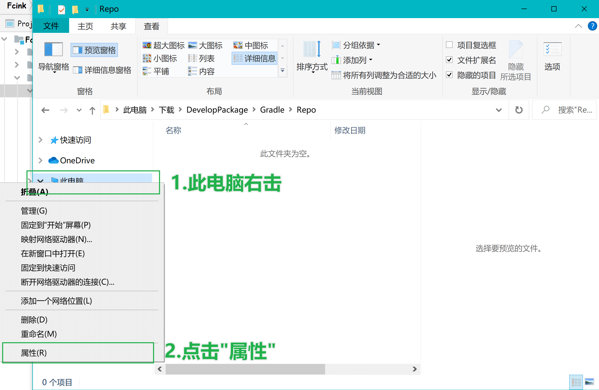This screenshot has width=599, height=390.
Task: Toggle the Preview pane (预览窗格) button
Action: coord(94,50)
